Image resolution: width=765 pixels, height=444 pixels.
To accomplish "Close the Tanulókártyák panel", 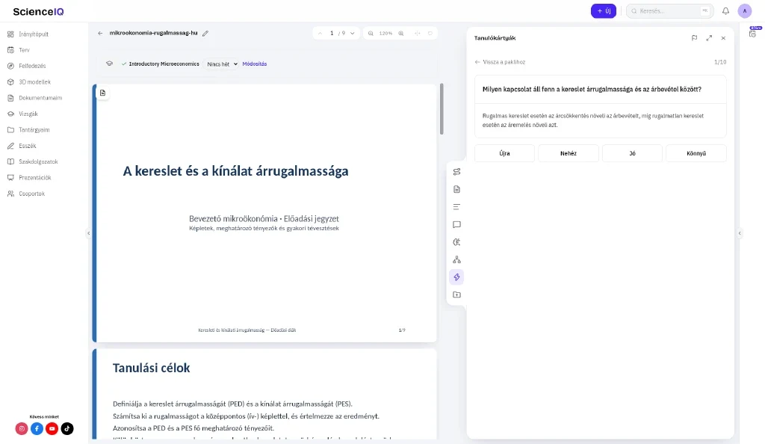I will [723, 38].
